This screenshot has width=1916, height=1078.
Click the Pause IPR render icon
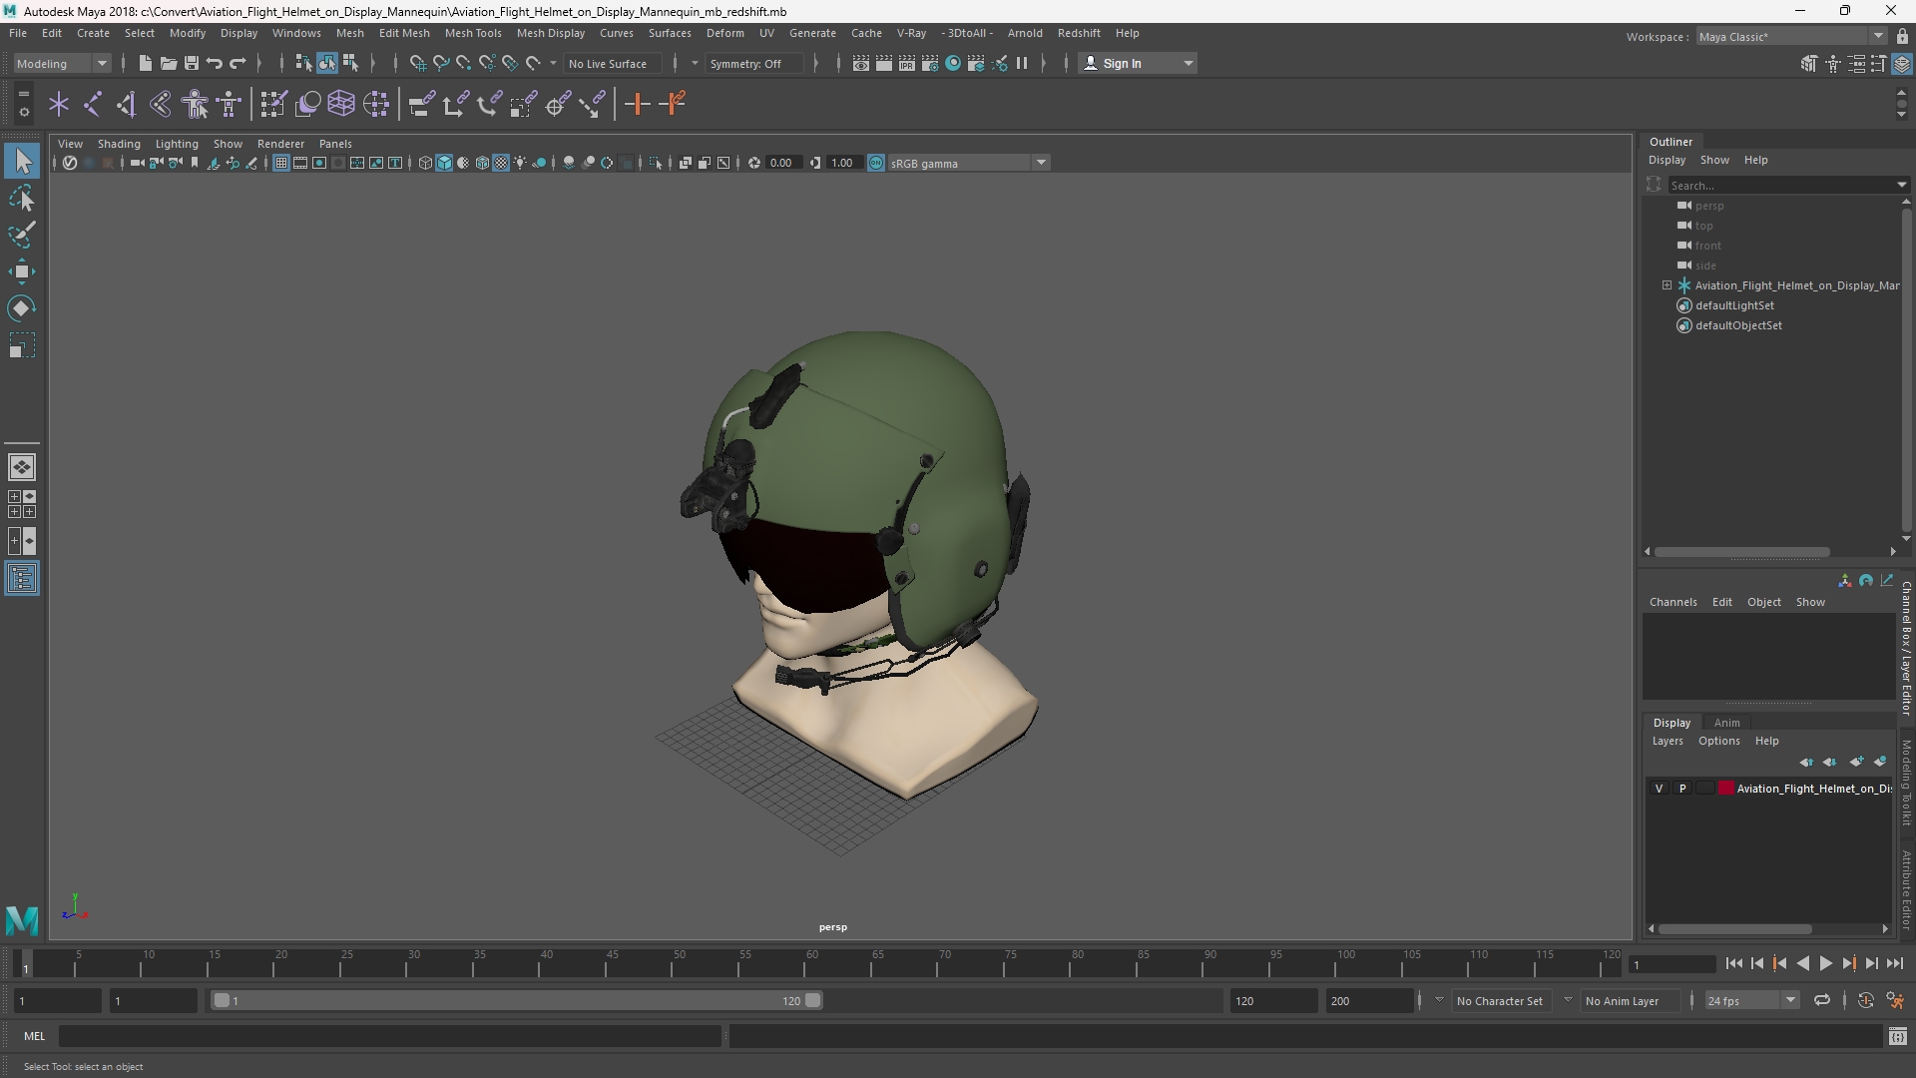point(1022,63)
